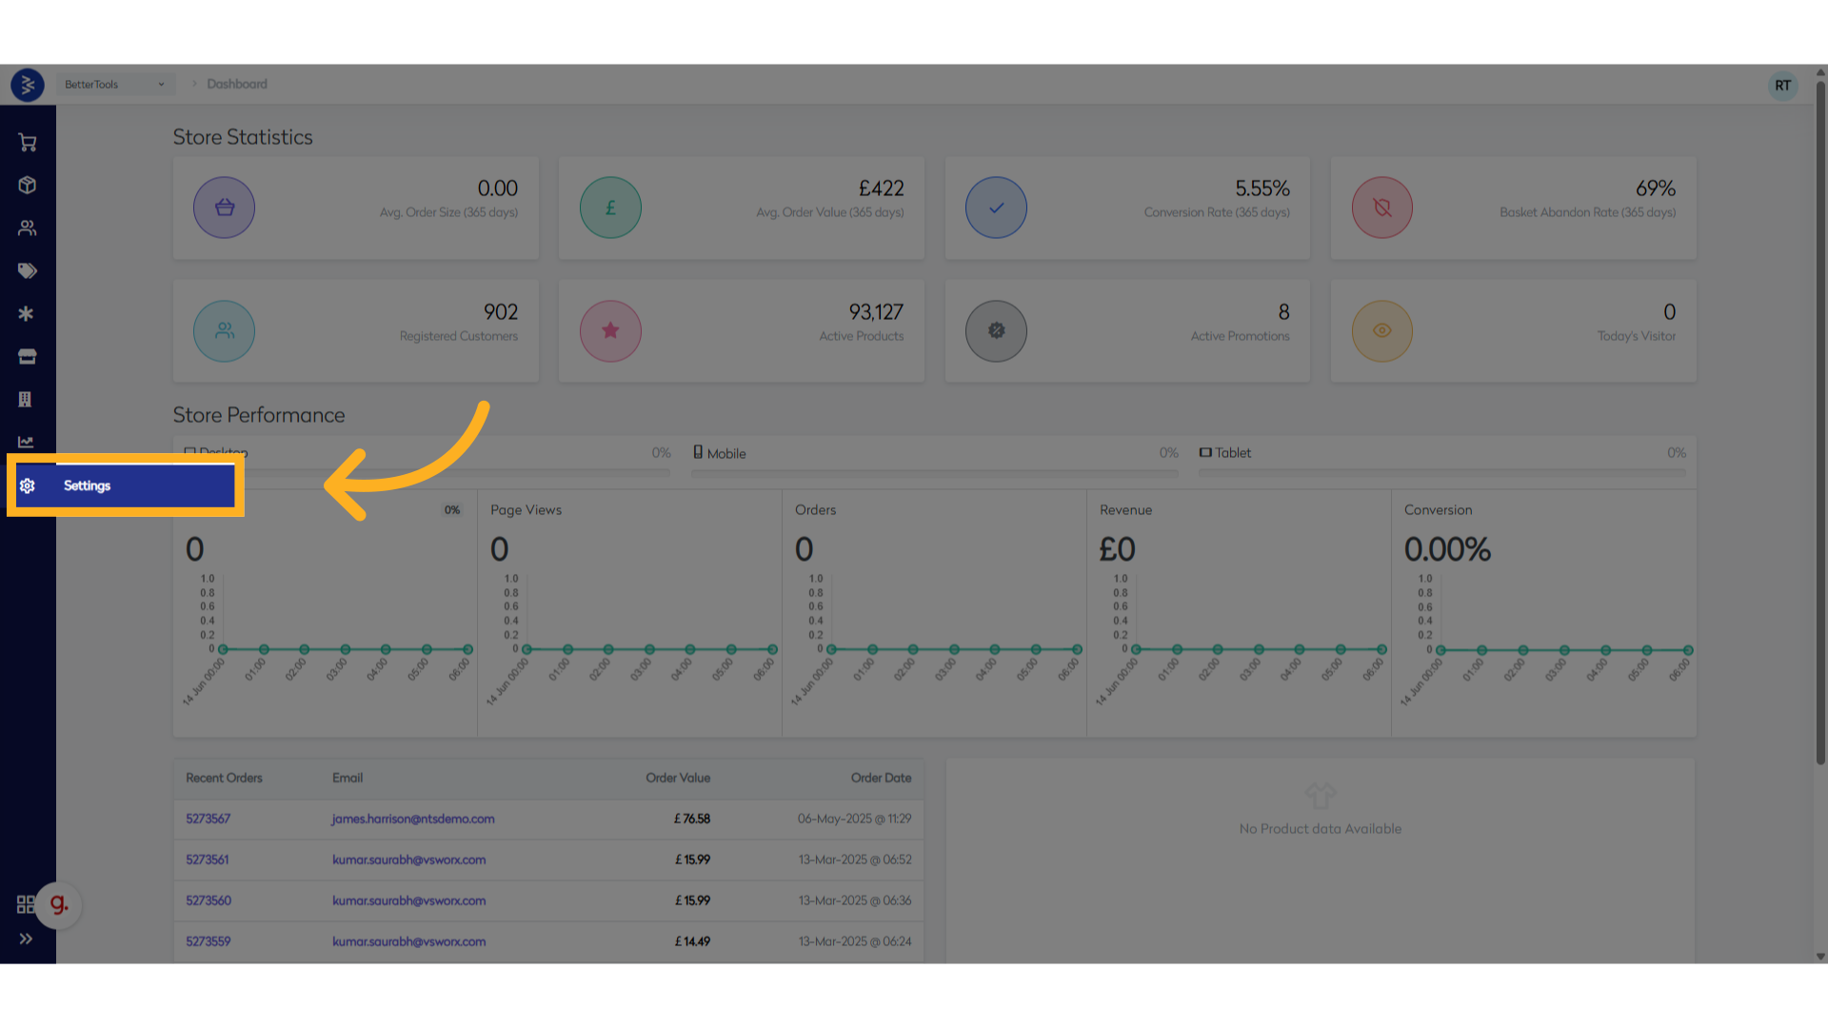Screen dimensions: 1828x1028
Task: Open the customers icon in the sidebar
Action: [x=27, y=227]
